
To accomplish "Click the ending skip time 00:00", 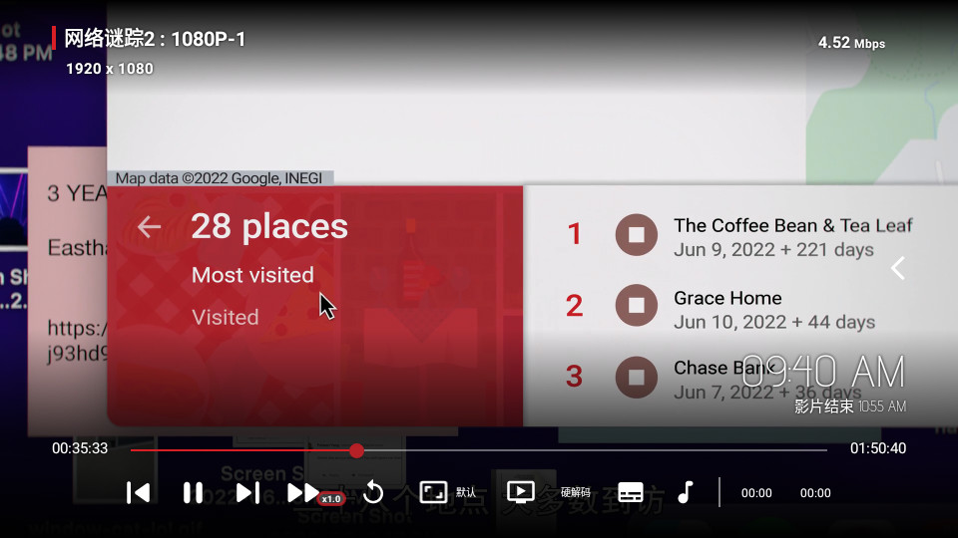I will (x=815, y=492).
